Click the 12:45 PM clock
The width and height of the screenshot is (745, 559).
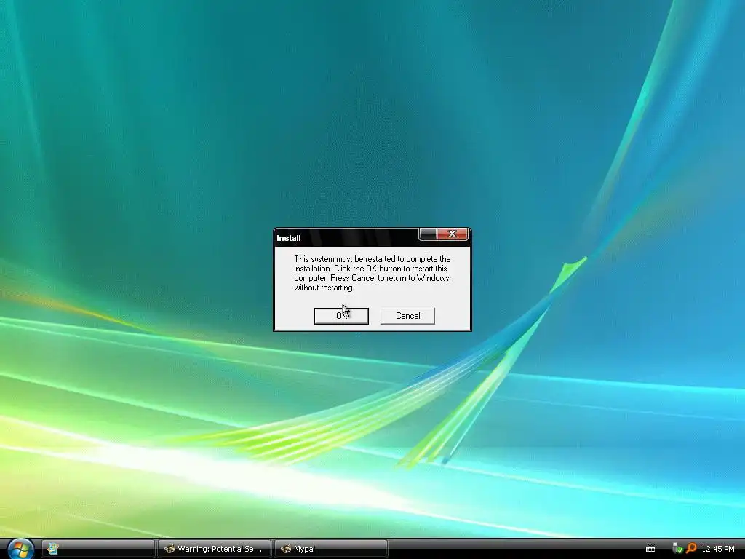click(718, 549)
